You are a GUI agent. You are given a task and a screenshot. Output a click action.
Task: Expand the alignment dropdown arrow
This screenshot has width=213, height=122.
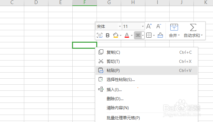click(x=143, y=36)
